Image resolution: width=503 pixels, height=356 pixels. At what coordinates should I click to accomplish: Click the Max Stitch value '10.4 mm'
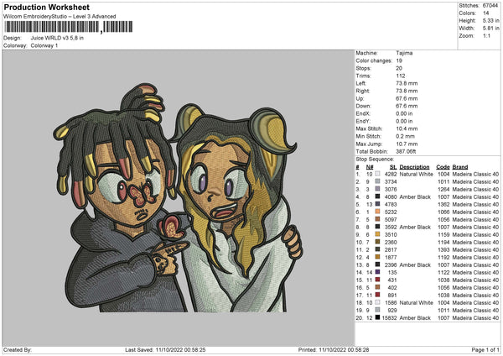point(407,128)
